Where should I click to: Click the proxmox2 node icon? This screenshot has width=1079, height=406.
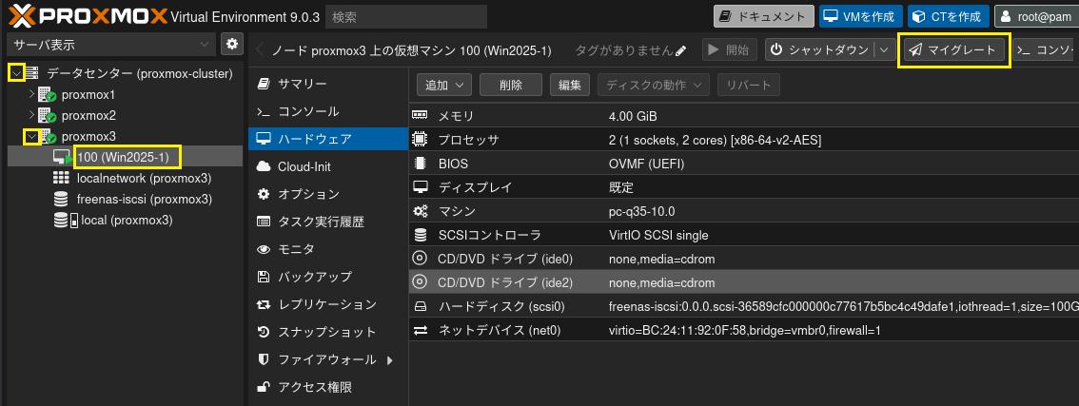tap(48, 115)
